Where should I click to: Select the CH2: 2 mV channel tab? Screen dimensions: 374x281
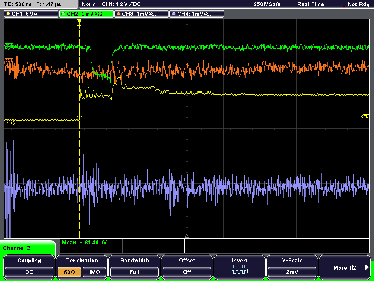86,14
